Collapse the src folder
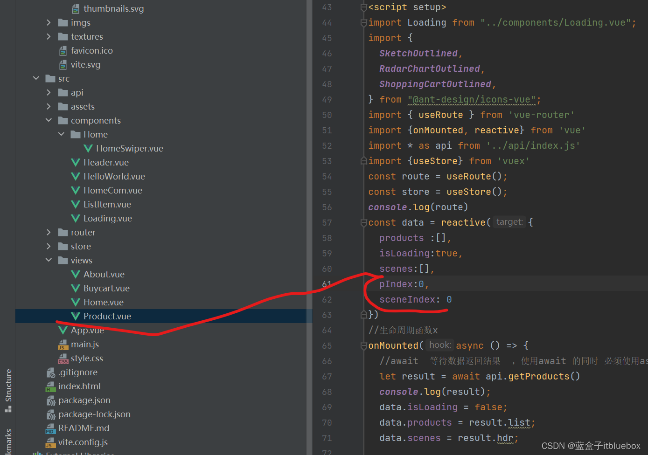 36,78
